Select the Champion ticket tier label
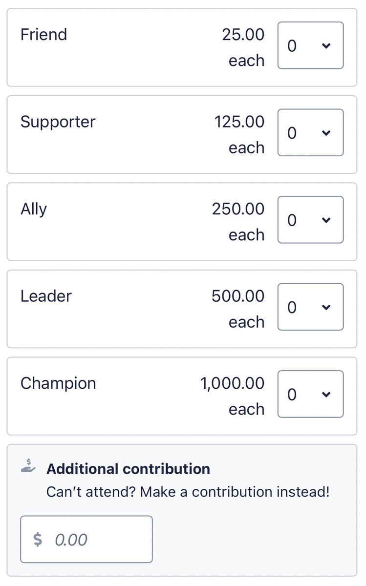Viewport: 366px width, 586px height. 58,384
